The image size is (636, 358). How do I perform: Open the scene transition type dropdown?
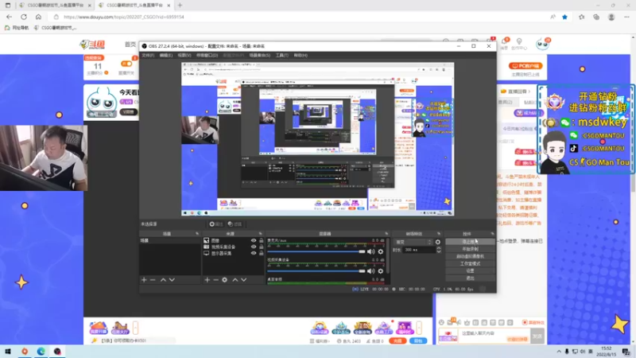(413, 242)
